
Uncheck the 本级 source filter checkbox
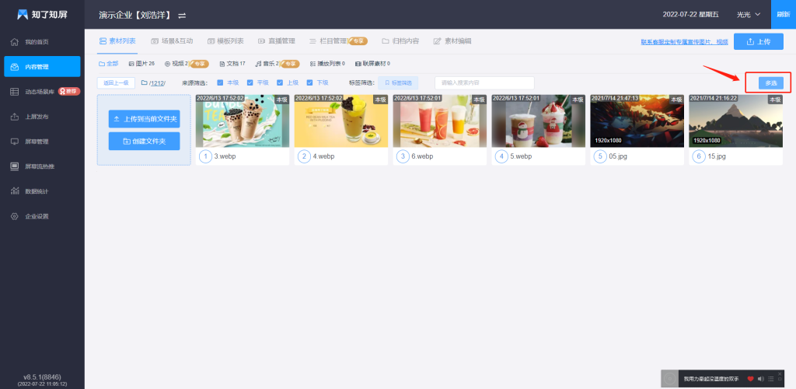[x=221, y=82]
